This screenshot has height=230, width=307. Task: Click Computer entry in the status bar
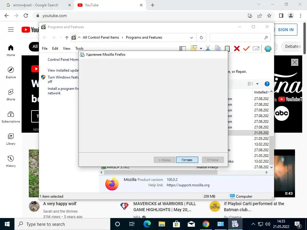(x=241, y=196)
